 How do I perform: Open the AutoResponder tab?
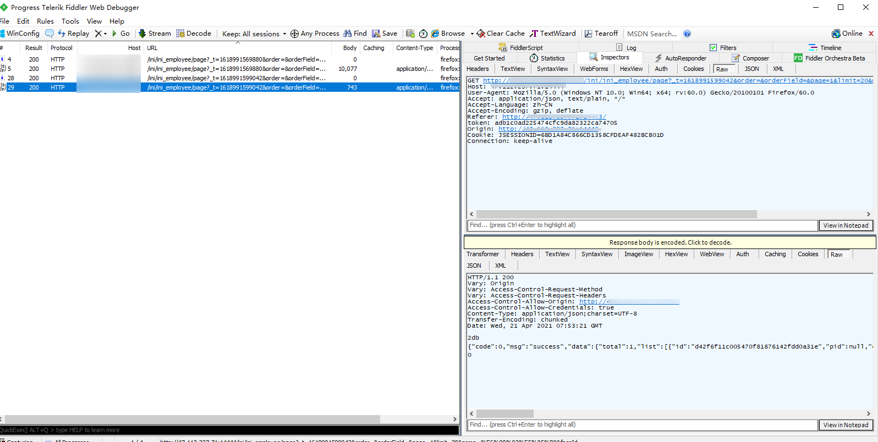(681, 58)
